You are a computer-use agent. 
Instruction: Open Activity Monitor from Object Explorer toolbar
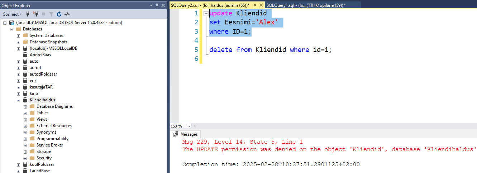click(x=67, y=14)
